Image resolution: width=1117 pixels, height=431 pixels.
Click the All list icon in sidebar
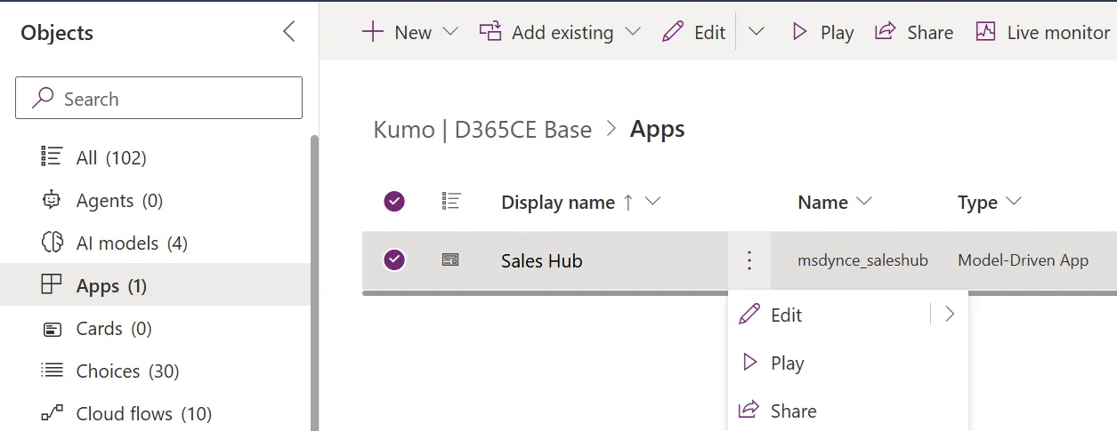coord(52,157)
